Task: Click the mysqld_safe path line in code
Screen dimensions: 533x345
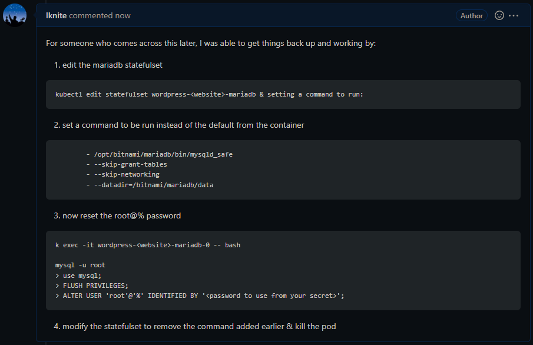Action: [159, 154]
